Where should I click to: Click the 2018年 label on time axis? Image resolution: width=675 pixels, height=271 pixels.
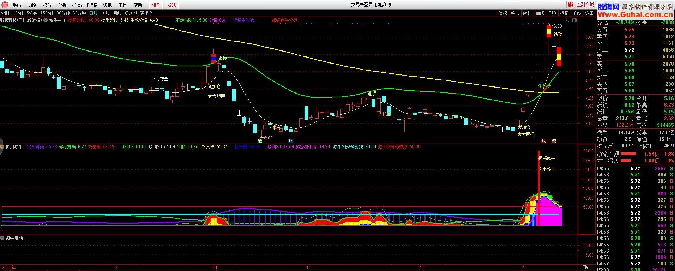point(8,267)
